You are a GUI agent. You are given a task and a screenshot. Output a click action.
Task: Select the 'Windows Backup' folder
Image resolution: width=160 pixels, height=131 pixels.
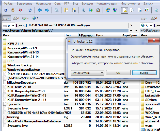point(20,65)
